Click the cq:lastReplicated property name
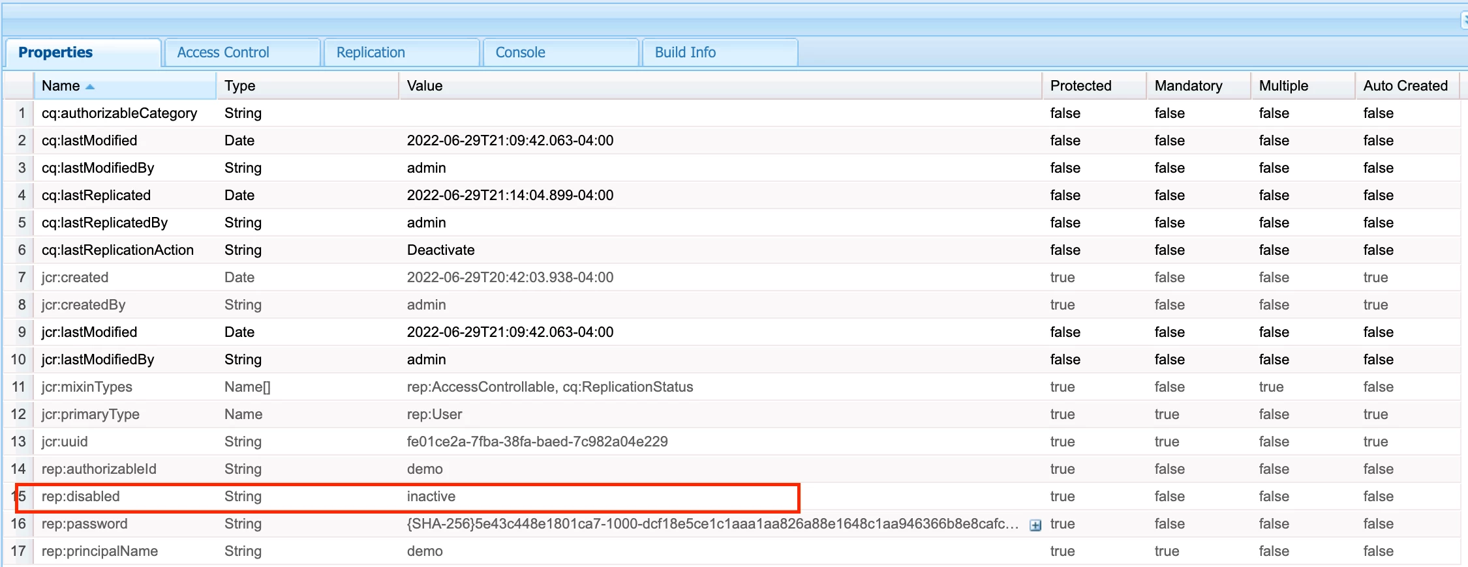Image resolution: width=1468 pixels, height=567 pixels. click(96, 195)
